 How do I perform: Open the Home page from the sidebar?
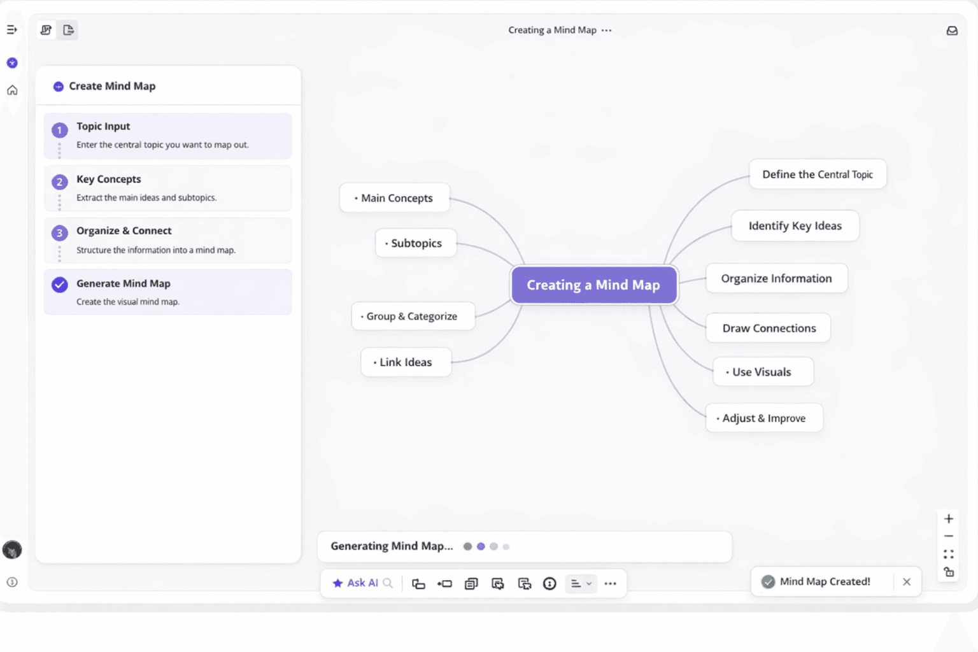pyautogui.click(x=12, y=90)
